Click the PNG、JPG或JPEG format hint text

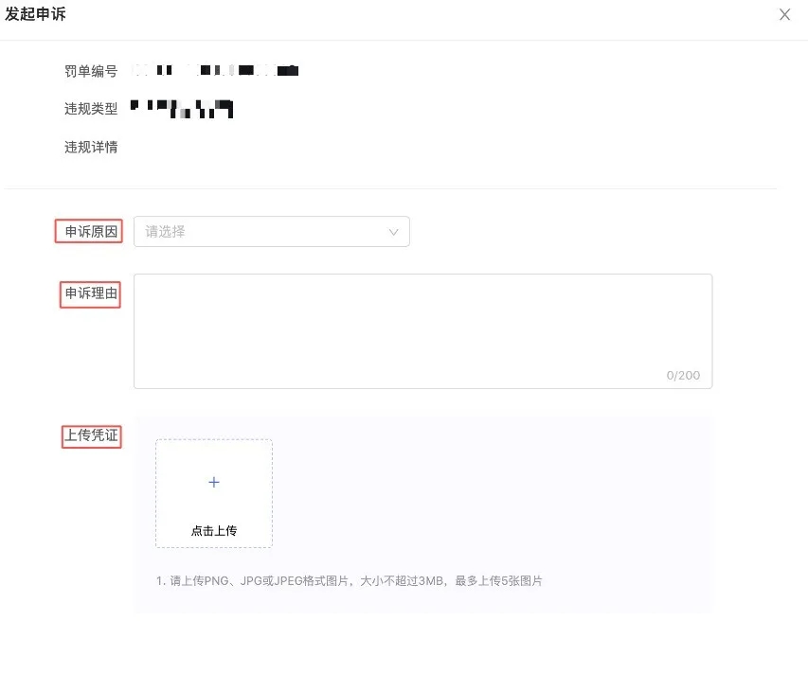point(350,581)
